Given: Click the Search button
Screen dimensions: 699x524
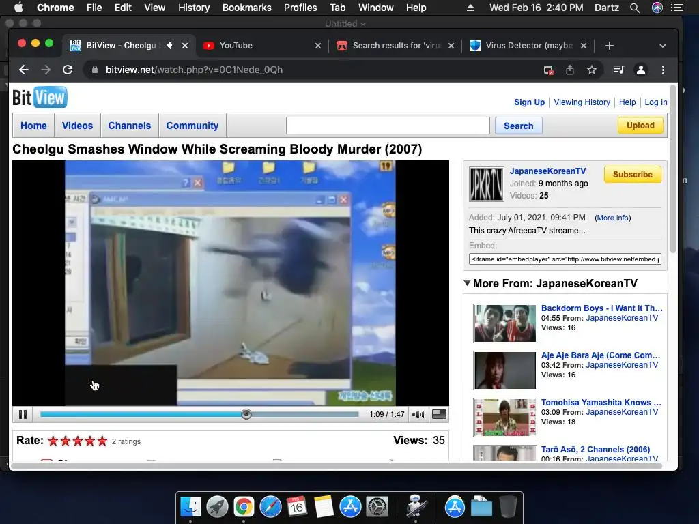Looking at the screenshot, I should click(x=519, y=126).
